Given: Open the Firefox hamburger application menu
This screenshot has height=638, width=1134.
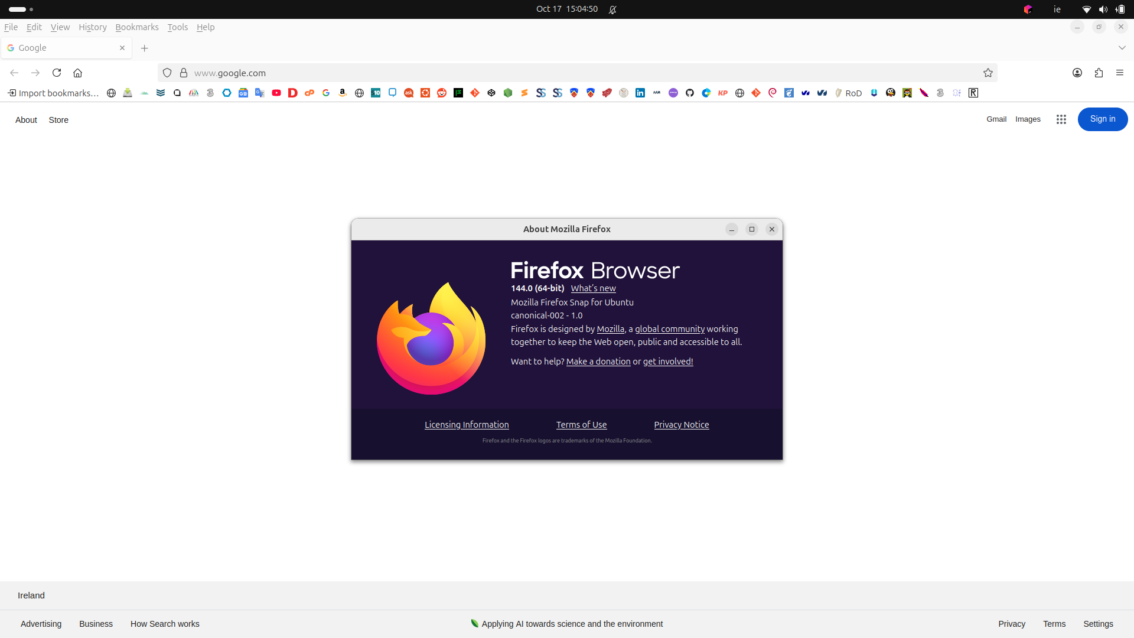Looking at the screenshot, I should [1120, 73].
